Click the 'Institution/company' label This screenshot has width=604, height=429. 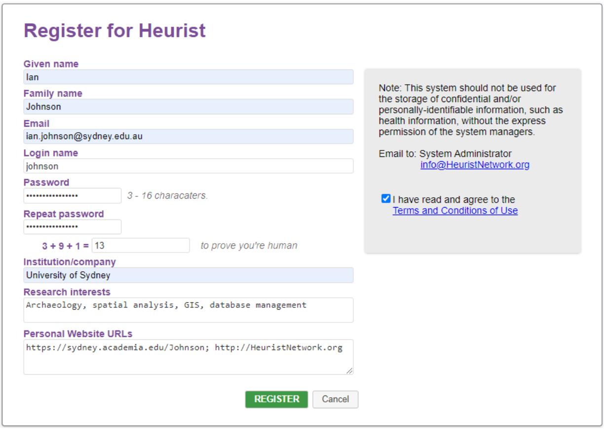[70, 262]
